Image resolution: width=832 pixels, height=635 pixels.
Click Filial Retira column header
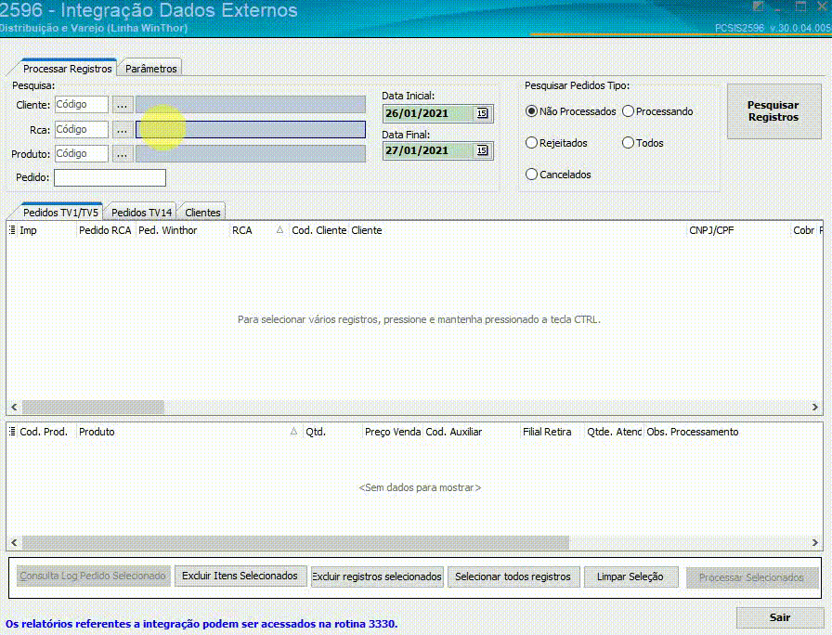coord(552,432)
